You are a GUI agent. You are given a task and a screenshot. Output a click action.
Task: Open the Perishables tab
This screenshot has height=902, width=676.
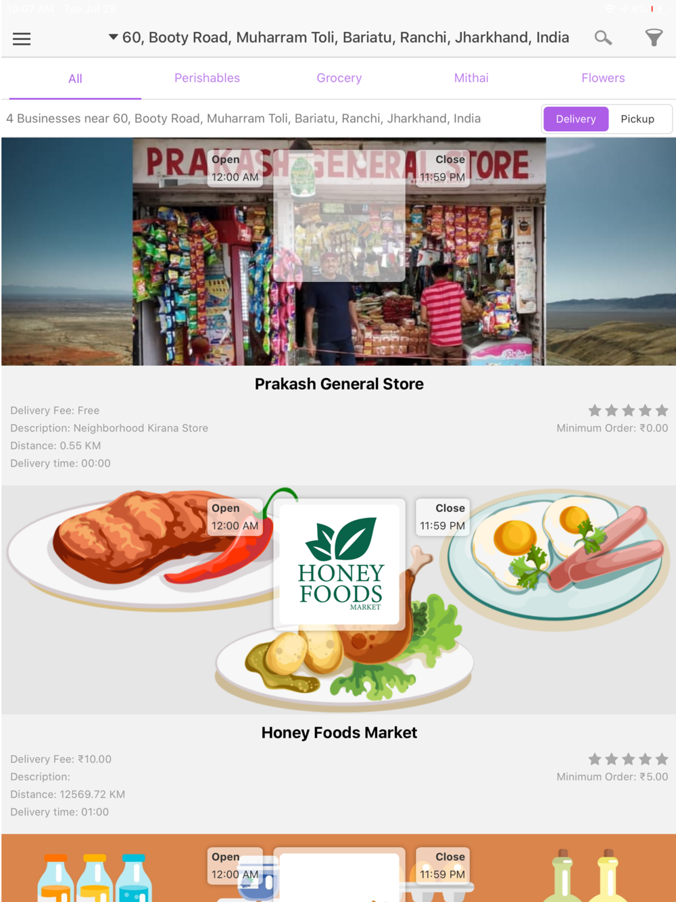click(207, 78)
